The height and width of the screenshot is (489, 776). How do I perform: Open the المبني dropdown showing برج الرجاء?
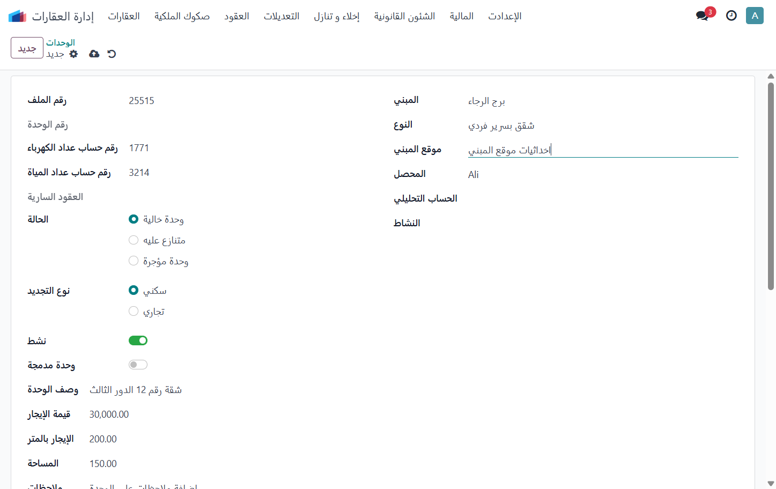click(x=603, y=101)
